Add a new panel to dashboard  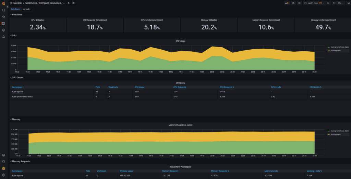pos(287,3)
